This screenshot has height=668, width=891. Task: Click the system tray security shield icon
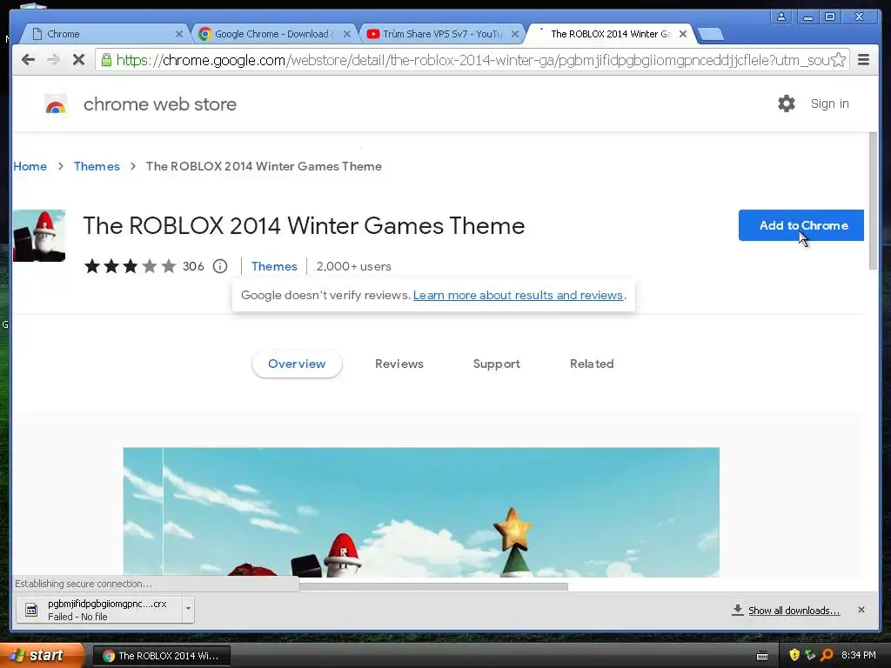click(794, 655)
